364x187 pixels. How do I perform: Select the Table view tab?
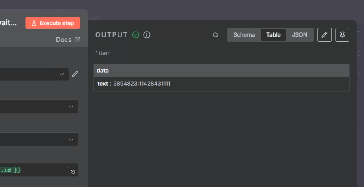[x=273, y=35]
